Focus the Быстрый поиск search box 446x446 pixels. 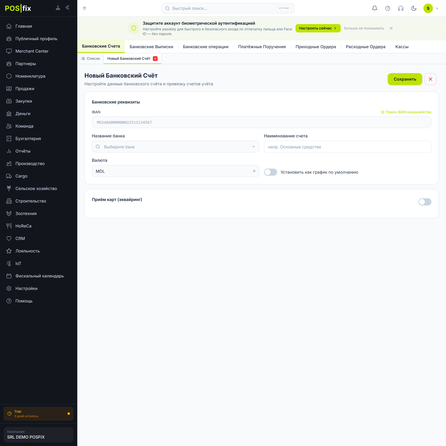(x=228, y=8)
